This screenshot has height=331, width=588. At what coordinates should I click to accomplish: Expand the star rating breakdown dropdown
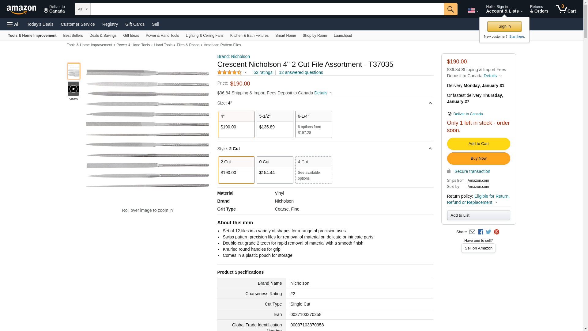[246, 73]
